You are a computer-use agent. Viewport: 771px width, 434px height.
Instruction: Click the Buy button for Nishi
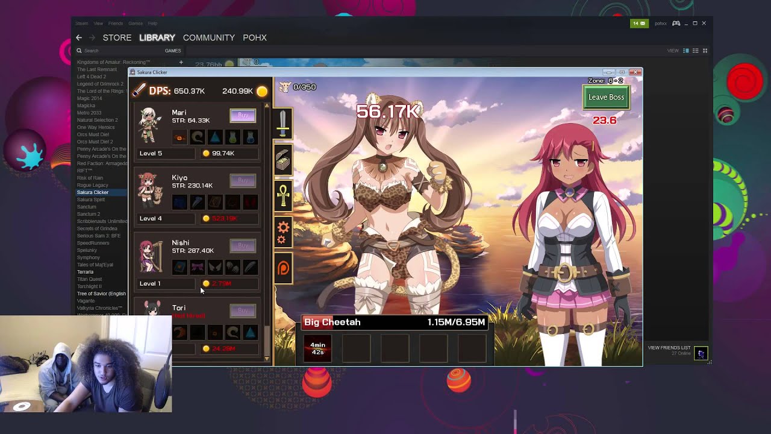tap(243, 245)
